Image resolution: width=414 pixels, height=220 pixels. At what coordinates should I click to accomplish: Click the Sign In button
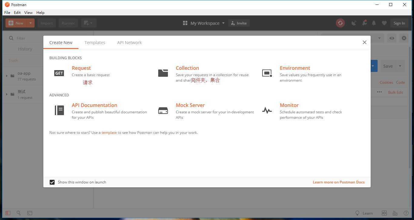tap(399, 23)
